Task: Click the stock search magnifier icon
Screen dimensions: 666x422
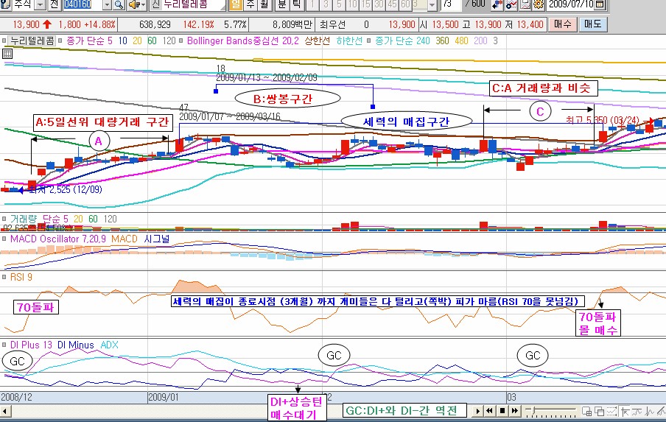Action: pyautogui.click(x=119, y=5)
